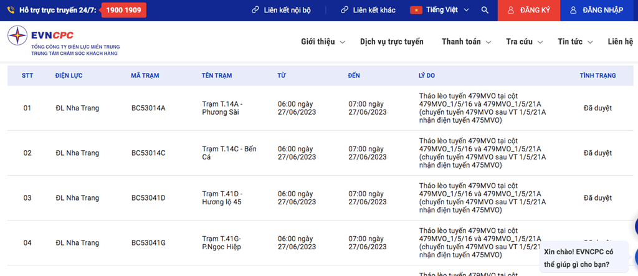Call hotline number 1900 1909
Image resolution: width=638 pixels, height=276 pixels.
[x=123, y=11]
